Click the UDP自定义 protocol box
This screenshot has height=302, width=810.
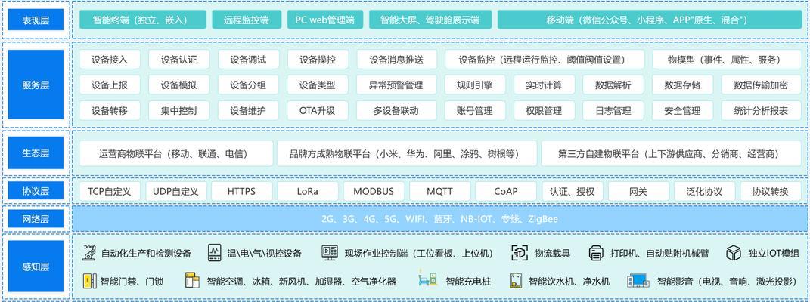[175, 191]
